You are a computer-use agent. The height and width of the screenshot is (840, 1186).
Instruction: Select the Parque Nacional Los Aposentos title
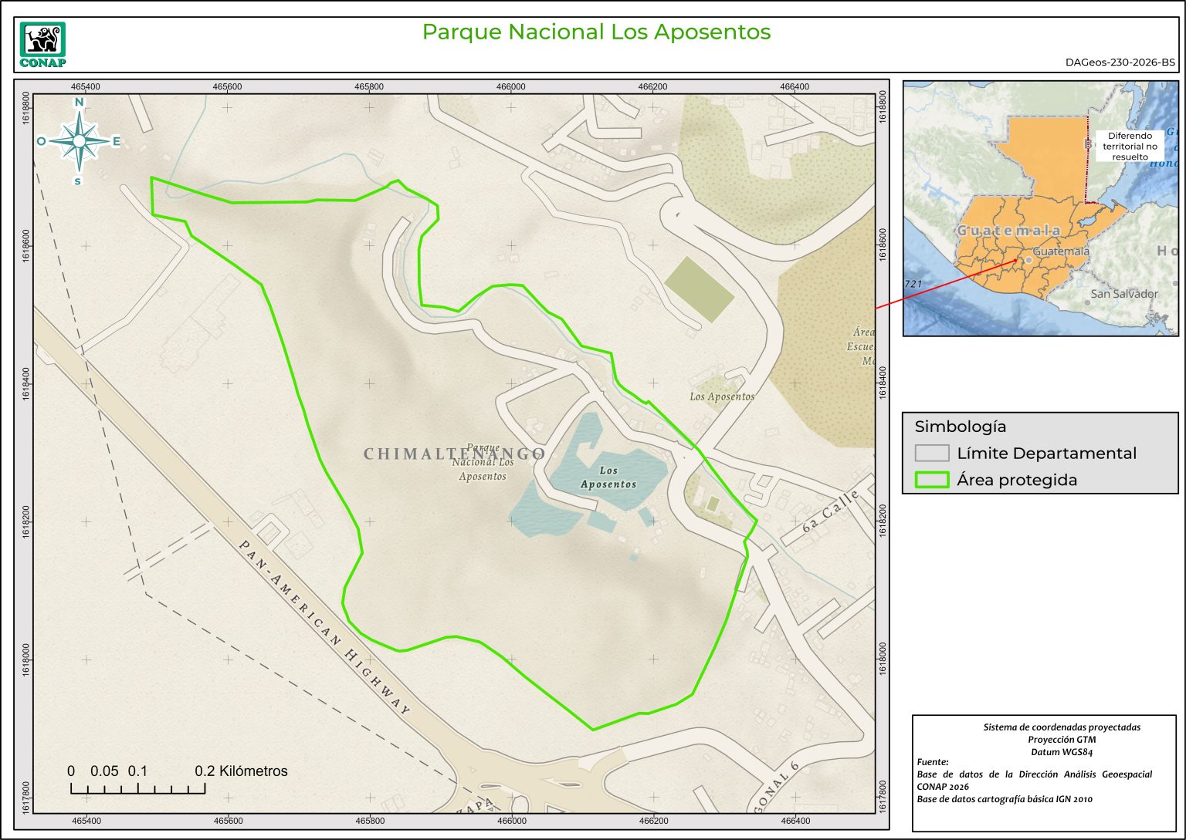point(596,32)
